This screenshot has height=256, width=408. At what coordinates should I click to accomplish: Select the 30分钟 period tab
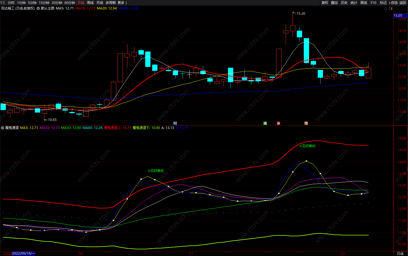click(x=57, y=3)
